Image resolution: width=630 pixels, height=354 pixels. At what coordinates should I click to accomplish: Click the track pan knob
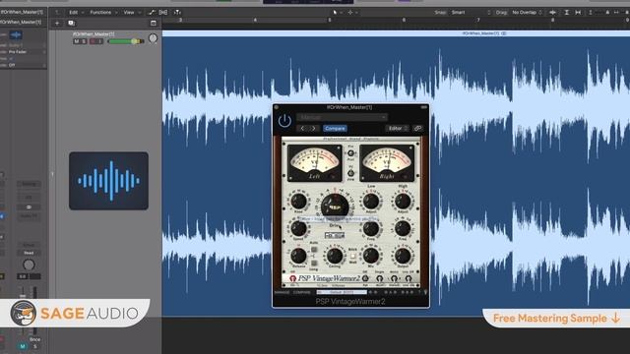click(153, 38)
